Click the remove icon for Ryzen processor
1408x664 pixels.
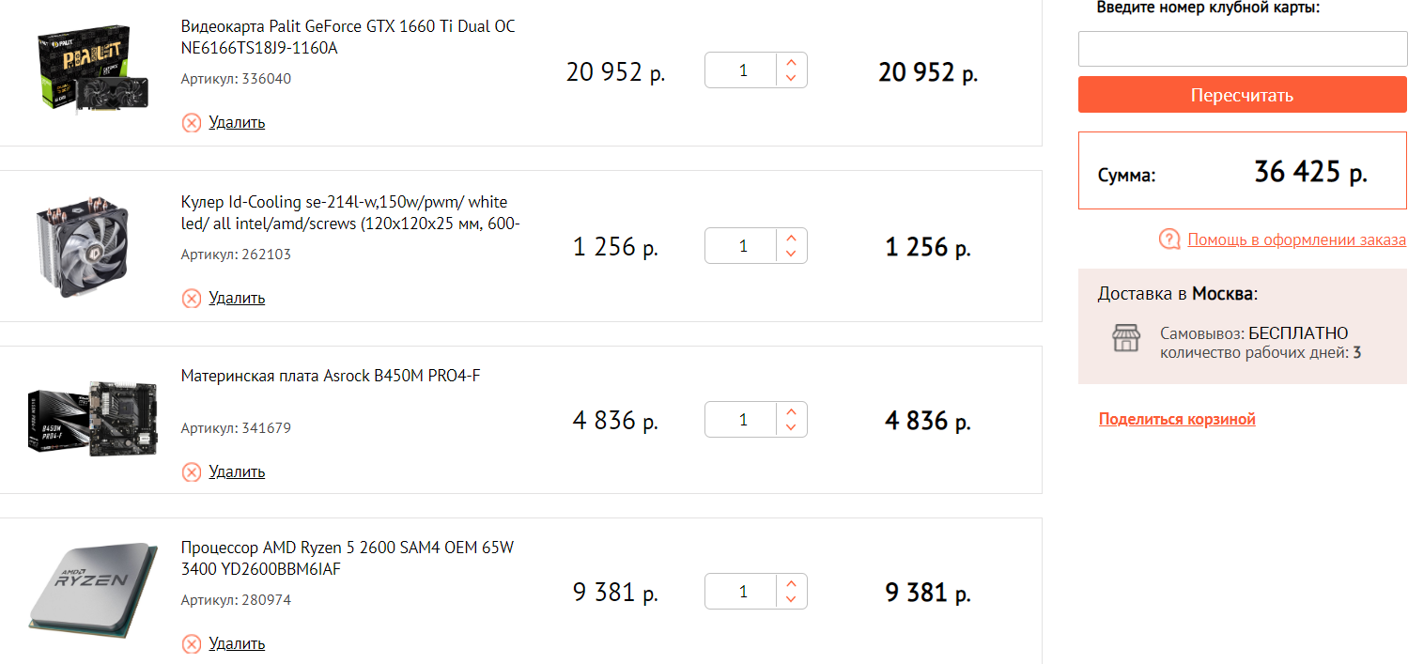[x=192, y=644]
